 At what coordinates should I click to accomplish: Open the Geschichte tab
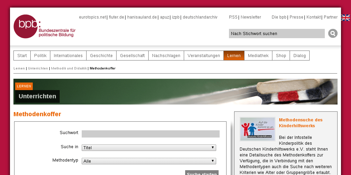101,56
